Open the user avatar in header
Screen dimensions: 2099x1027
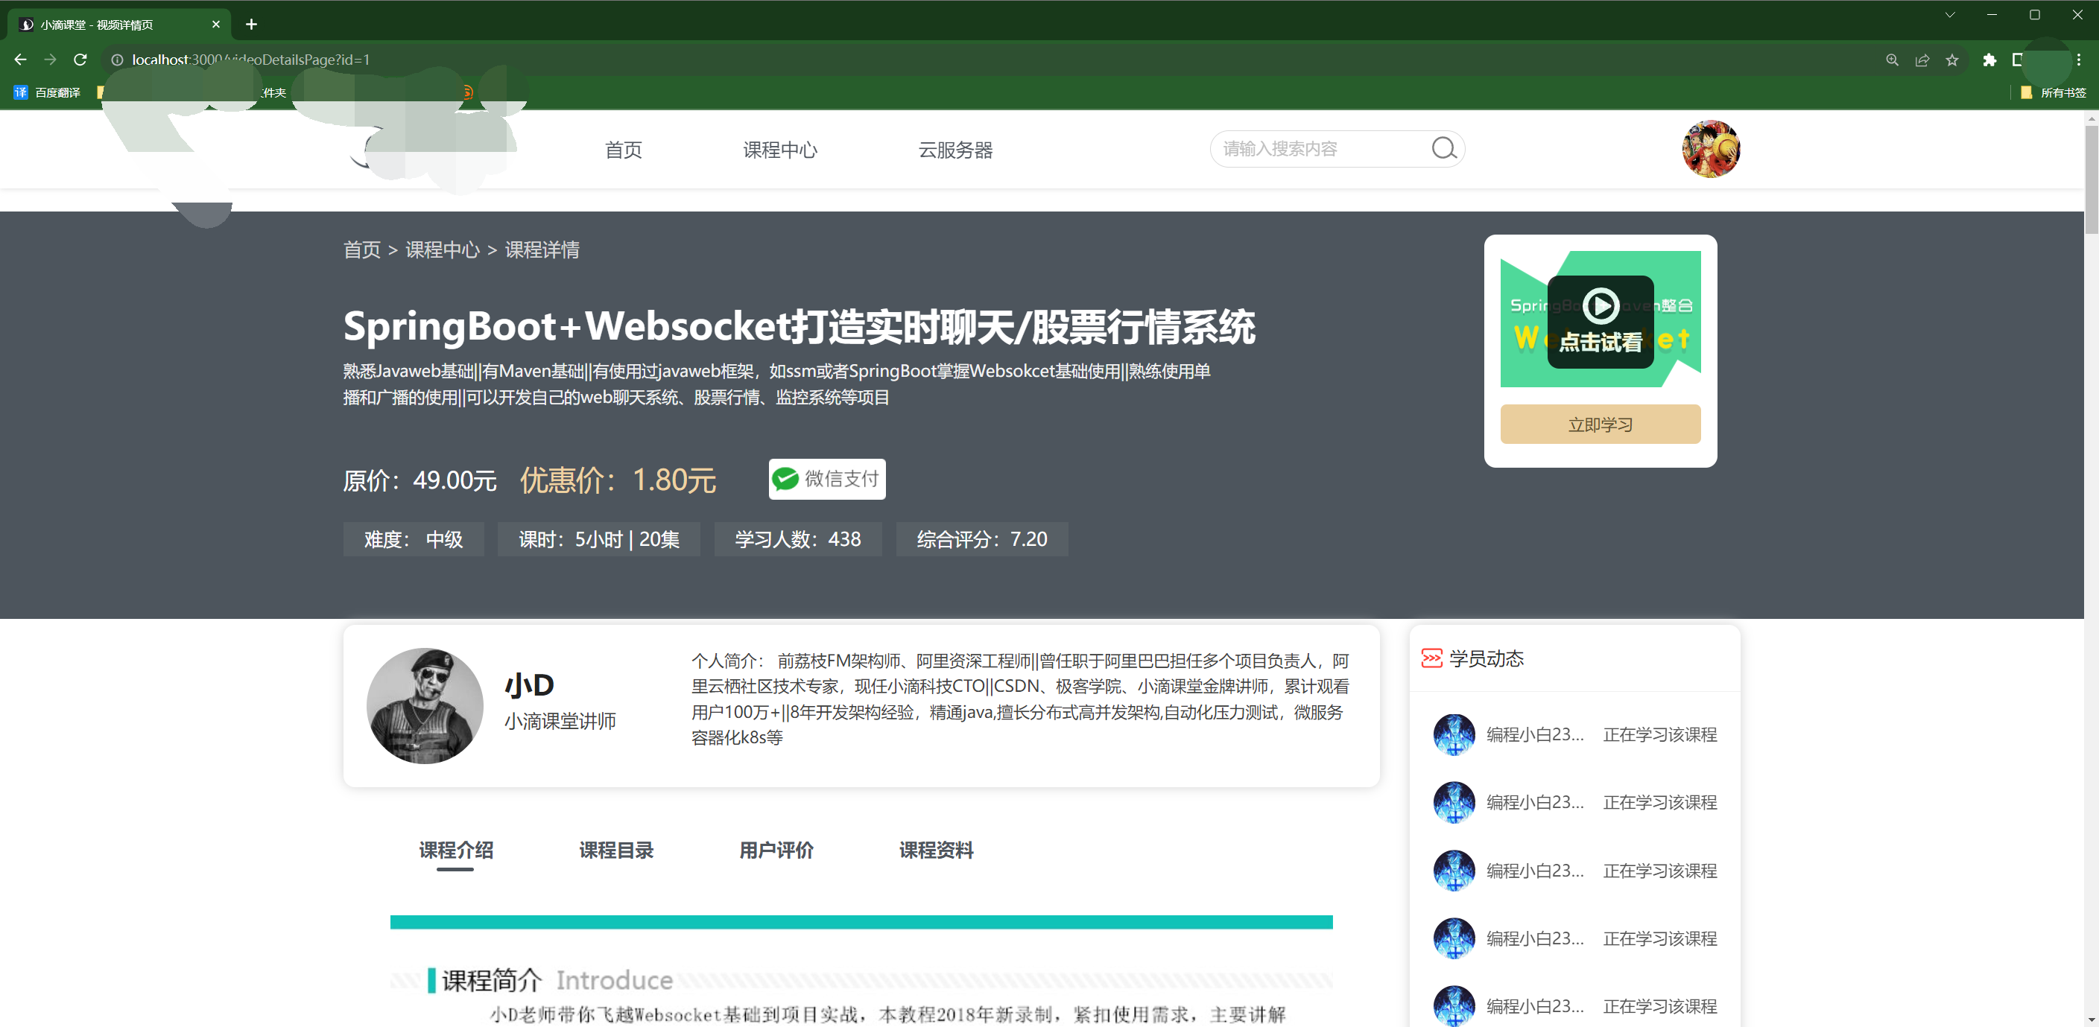[x=1711, y=148]
